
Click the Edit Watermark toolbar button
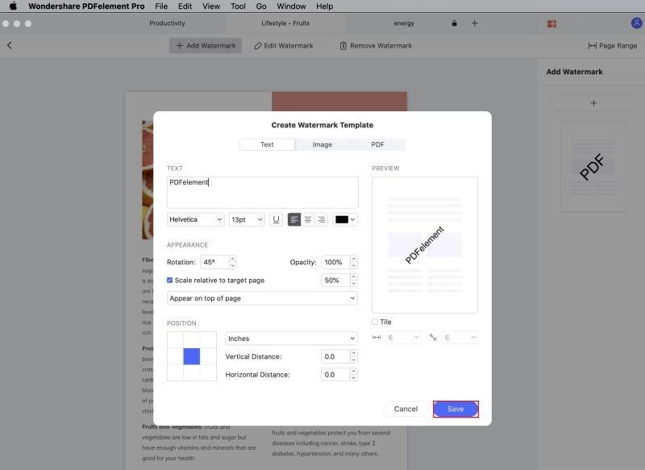click(284, 46)
